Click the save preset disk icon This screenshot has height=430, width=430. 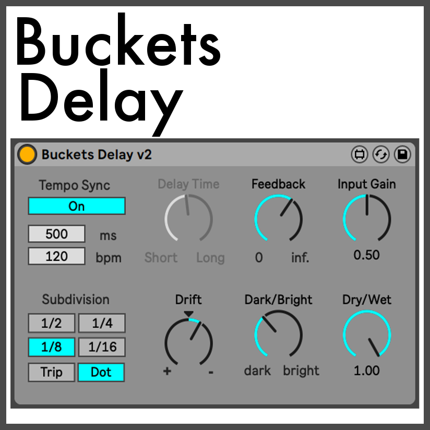(x=402, y=154)
